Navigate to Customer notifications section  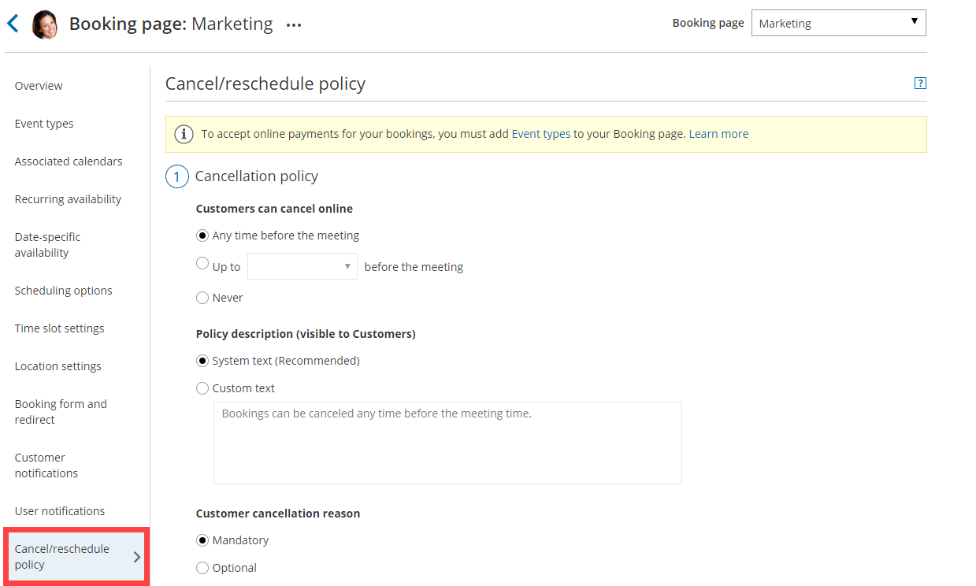pyautogui.click(x=46, y=465)
